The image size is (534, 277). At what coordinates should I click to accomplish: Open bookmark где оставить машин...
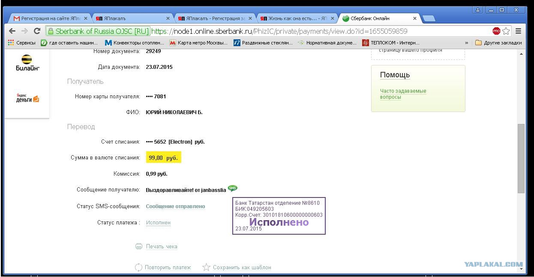tap(69, 43)
